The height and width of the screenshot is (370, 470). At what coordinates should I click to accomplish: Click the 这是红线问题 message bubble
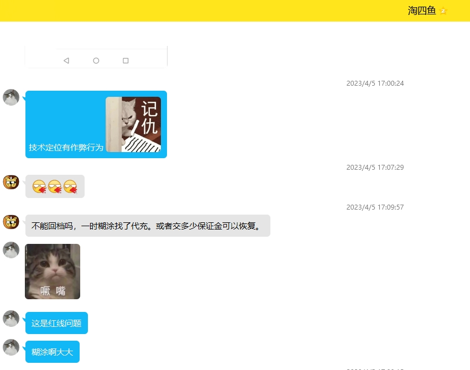point(56,323)
